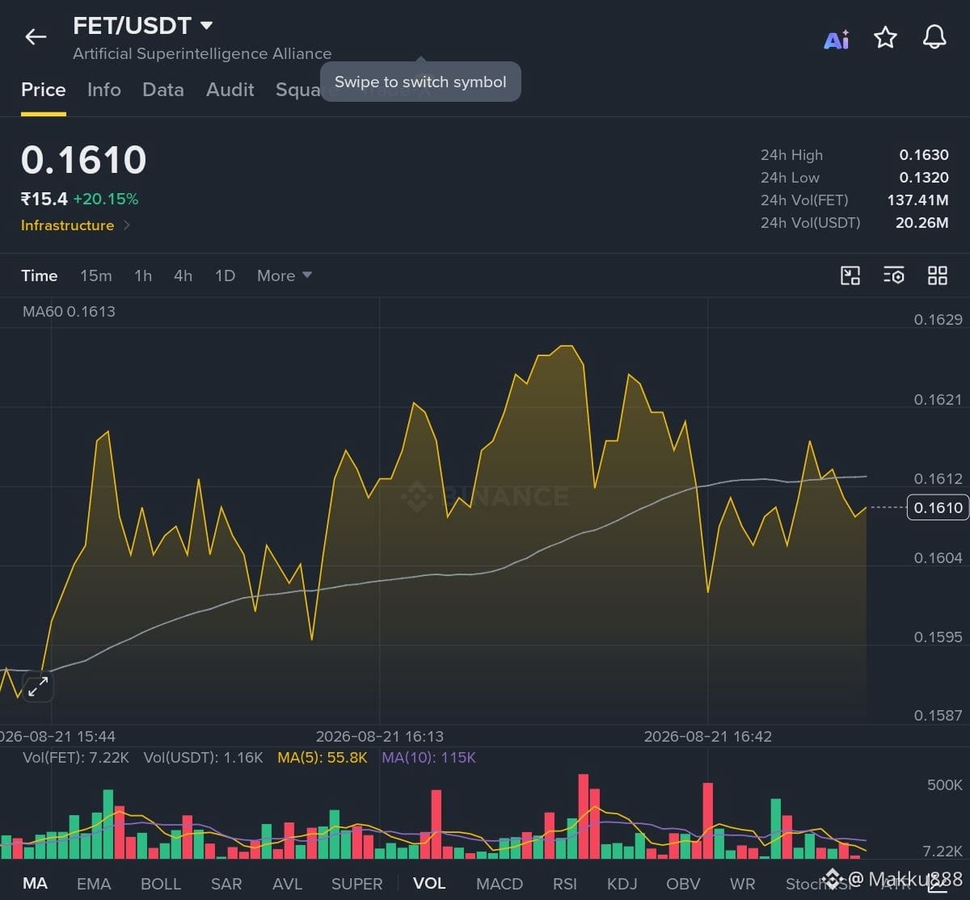Screen dimensions: 970x900
Task: Dismiss the Swipe to switch symbol tooltip
Action: click(420, 82)
